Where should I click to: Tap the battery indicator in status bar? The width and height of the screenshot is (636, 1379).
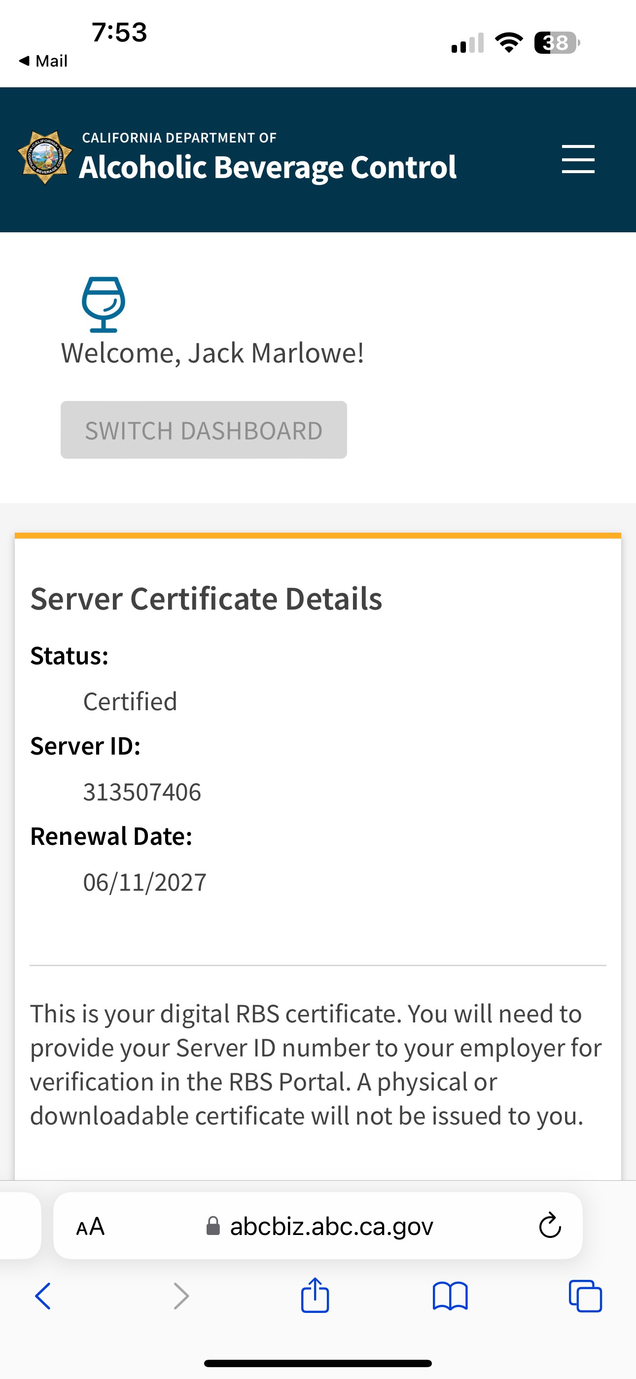(x=556, y=43)
